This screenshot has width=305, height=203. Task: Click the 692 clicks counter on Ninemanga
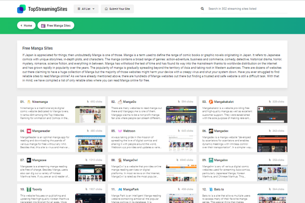(95, 102)
